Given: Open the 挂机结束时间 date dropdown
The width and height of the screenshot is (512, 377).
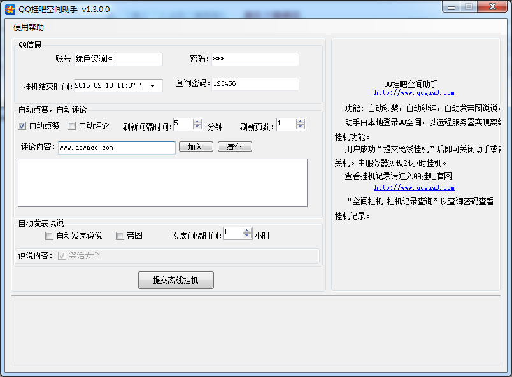Looking at the screenshot, I should [153, 85].
